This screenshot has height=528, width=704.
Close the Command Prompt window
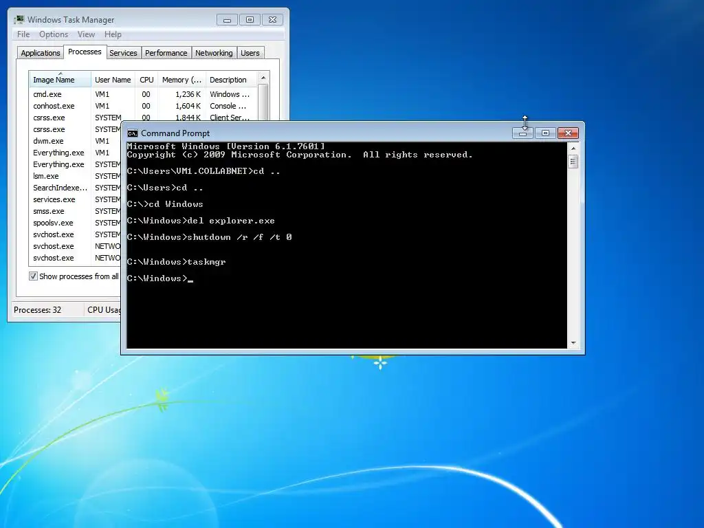[x=568, y=133]
